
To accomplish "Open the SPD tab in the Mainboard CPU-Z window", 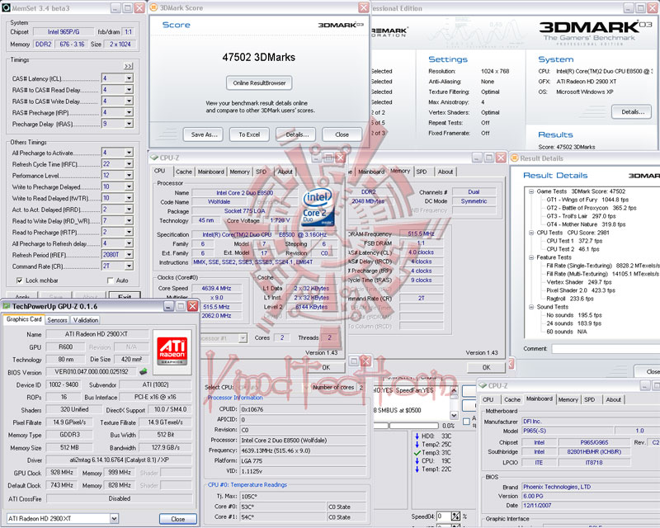I will (x=589, y=399).
